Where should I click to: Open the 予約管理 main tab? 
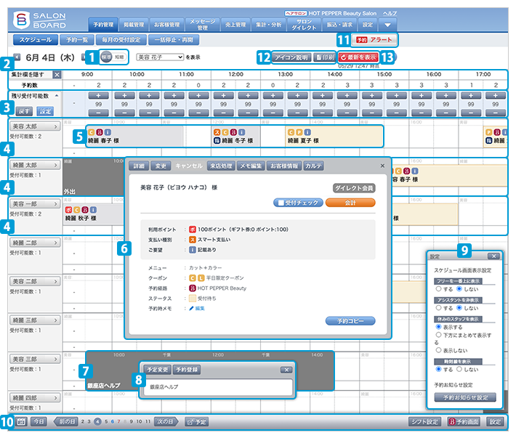point(103,25)
